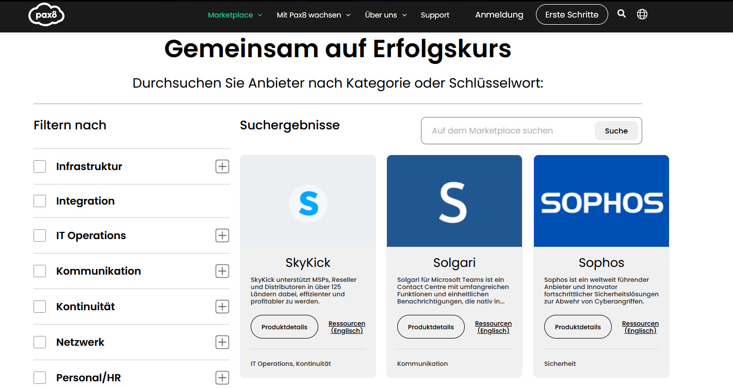Tick the Infrastruktur filter checkbox
Image resolution: width=733 pixels, height=388 pixels.
pyautogui.click(x=40, y=166)
